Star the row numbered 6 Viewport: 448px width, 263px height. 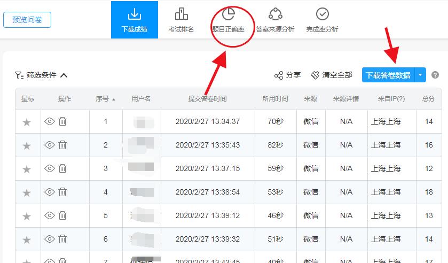point(27,239)
